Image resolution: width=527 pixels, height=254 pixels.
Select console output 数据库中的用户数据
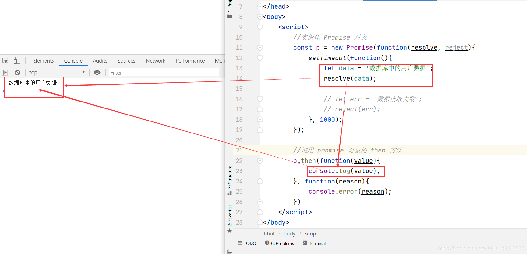(33, 83)
